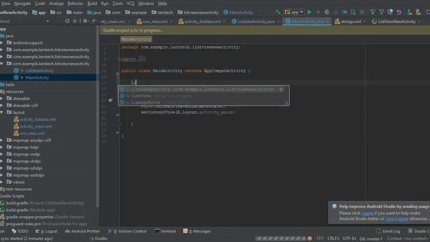Select build.gradle (Module: app) file
This screenshot has height=242, width=430.
point(28,210)
